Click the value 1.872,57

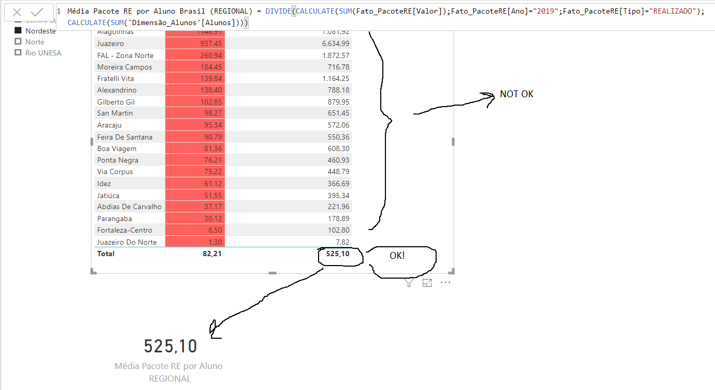click(336, 55)
